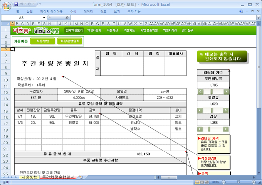Click the Name Box showing A5
The height and width of the screenshot is (185, 262).
[x=22, y=18]
